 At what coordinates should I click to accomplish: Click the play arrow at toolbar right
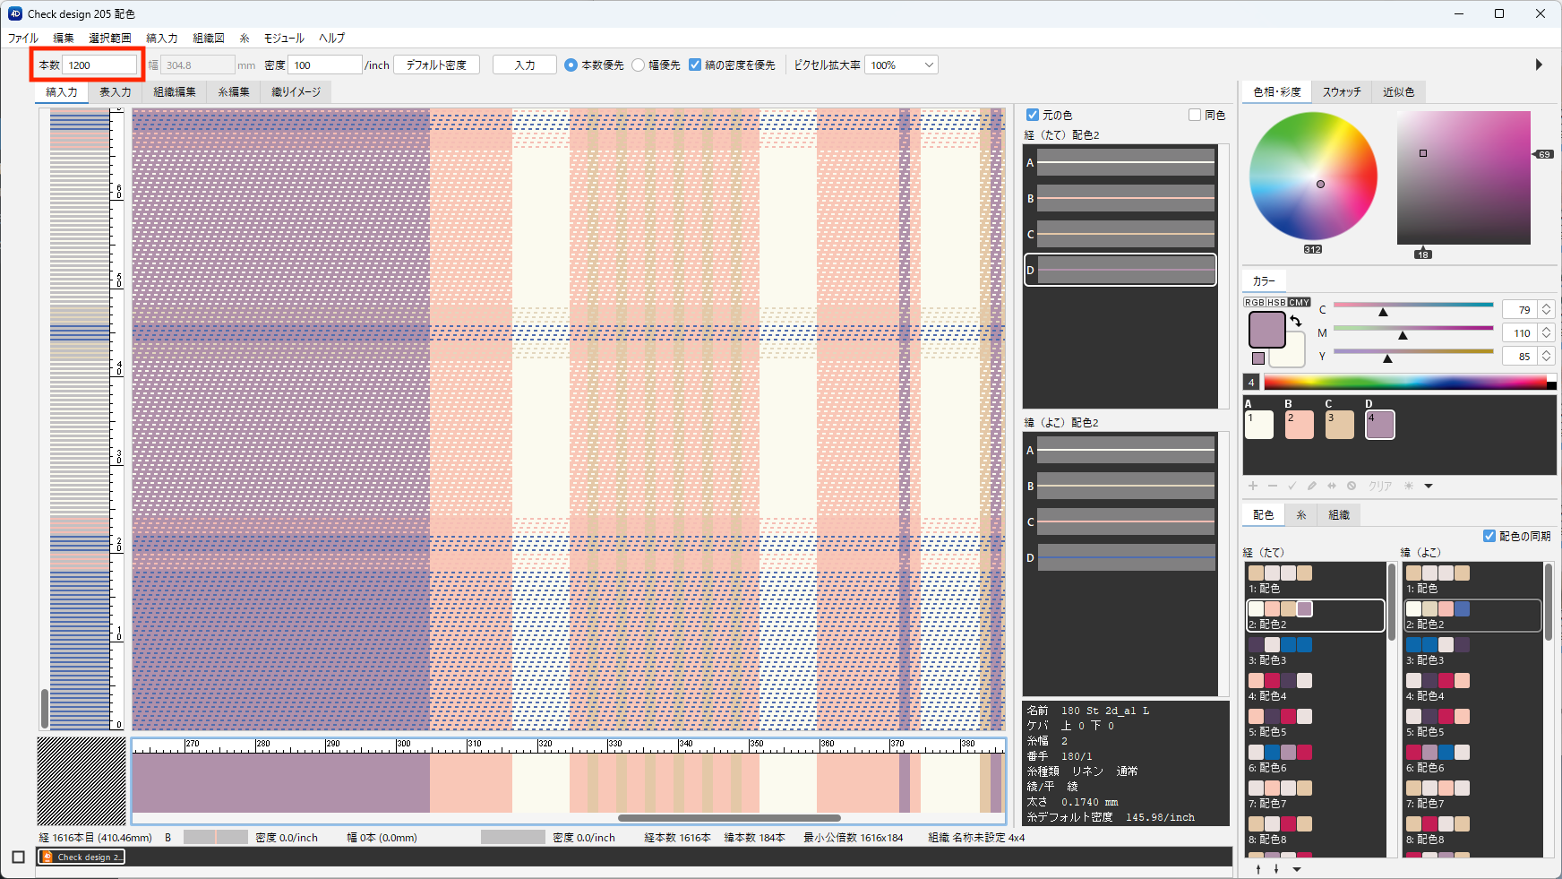click(x=1539, y=65)
